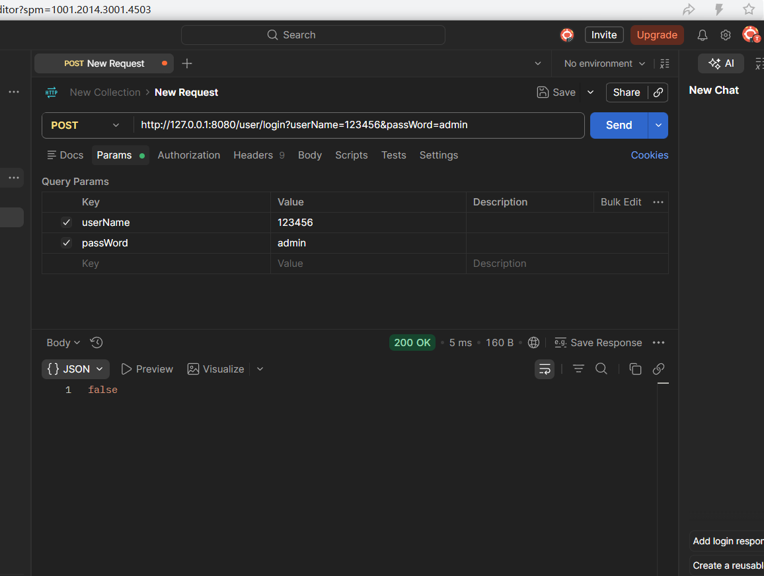Open the response Body dropdown

63,343
